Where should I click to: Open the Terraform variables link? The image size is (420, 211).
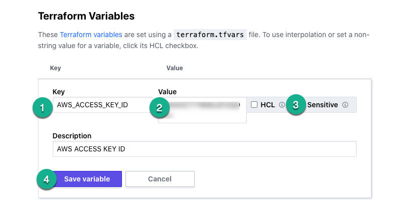(x=91, y=35)
